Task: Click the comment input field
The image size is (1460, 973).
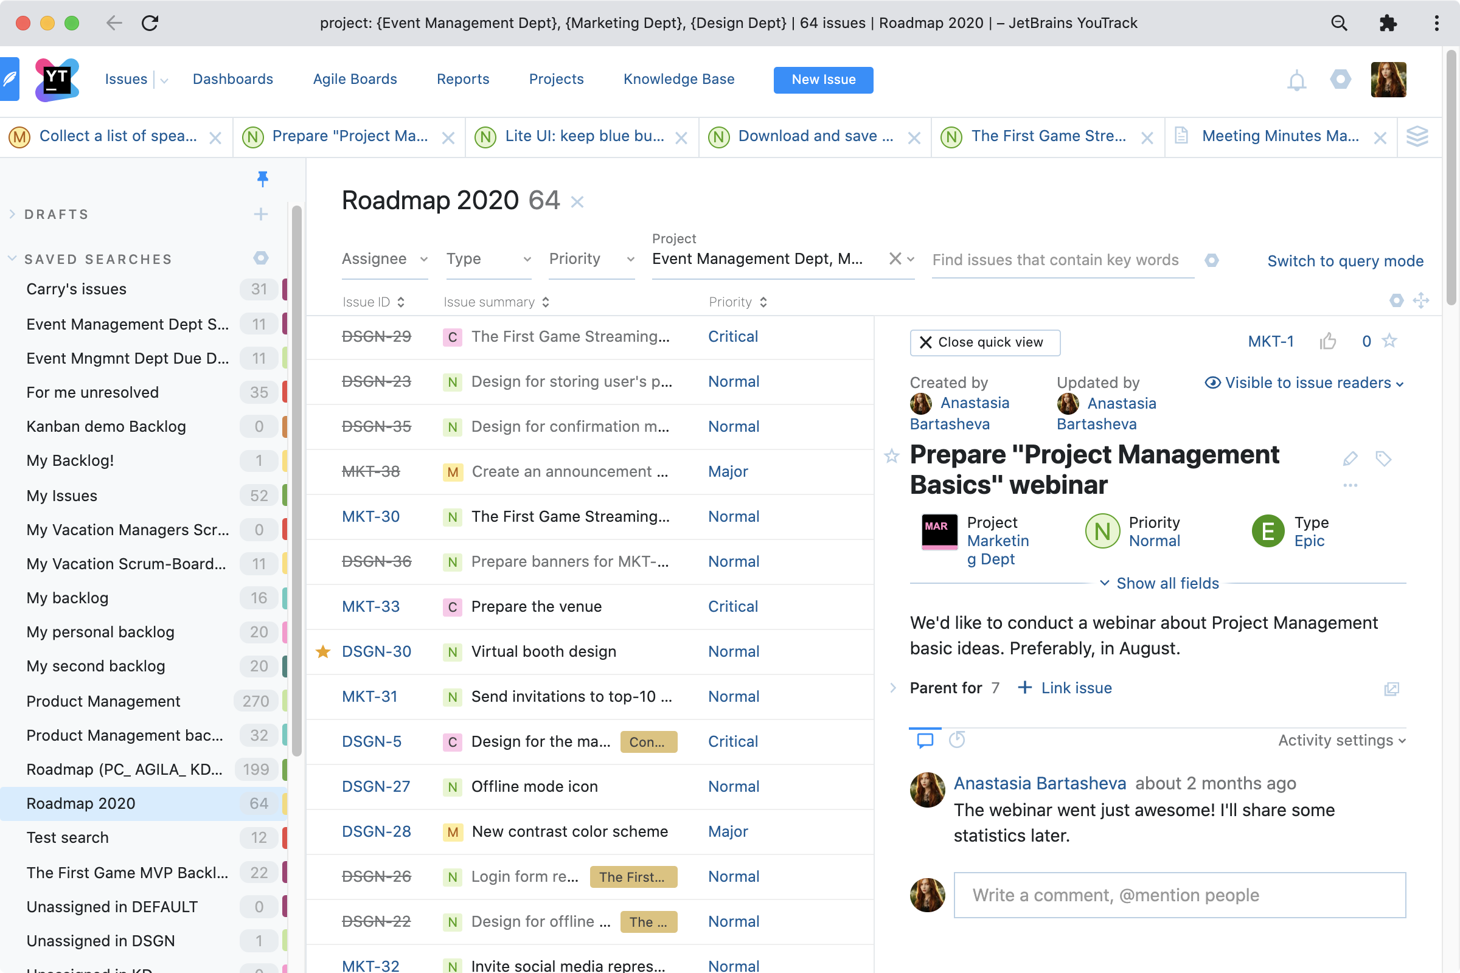Action: tap(1180, 895)
